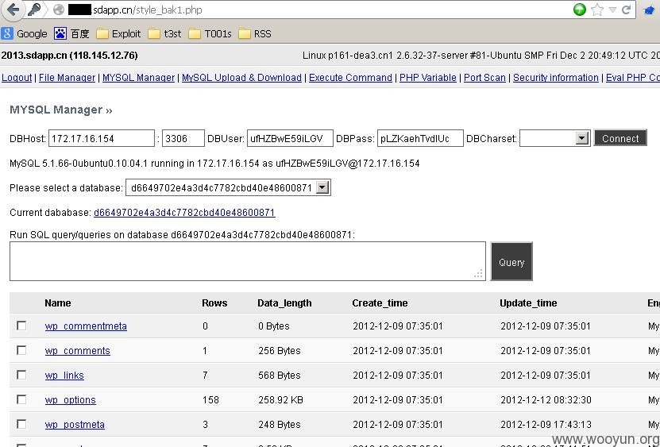
Task: Open the Baidu paw bookmark
Action: [60, 33]
